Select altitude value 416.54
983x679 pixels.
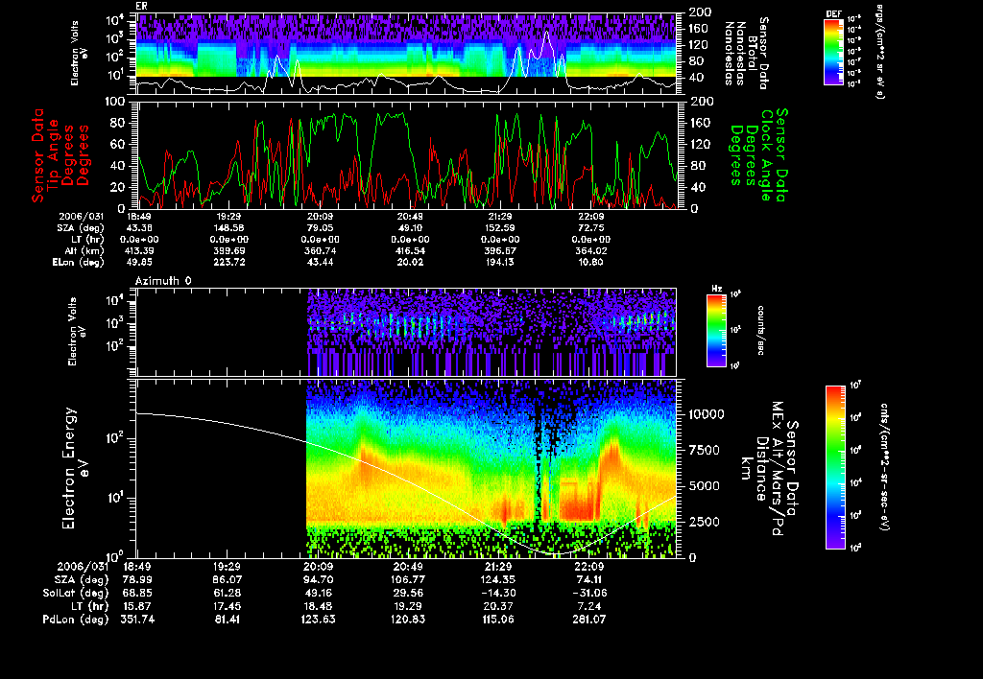pyautogui.click(x=410, y=251)
